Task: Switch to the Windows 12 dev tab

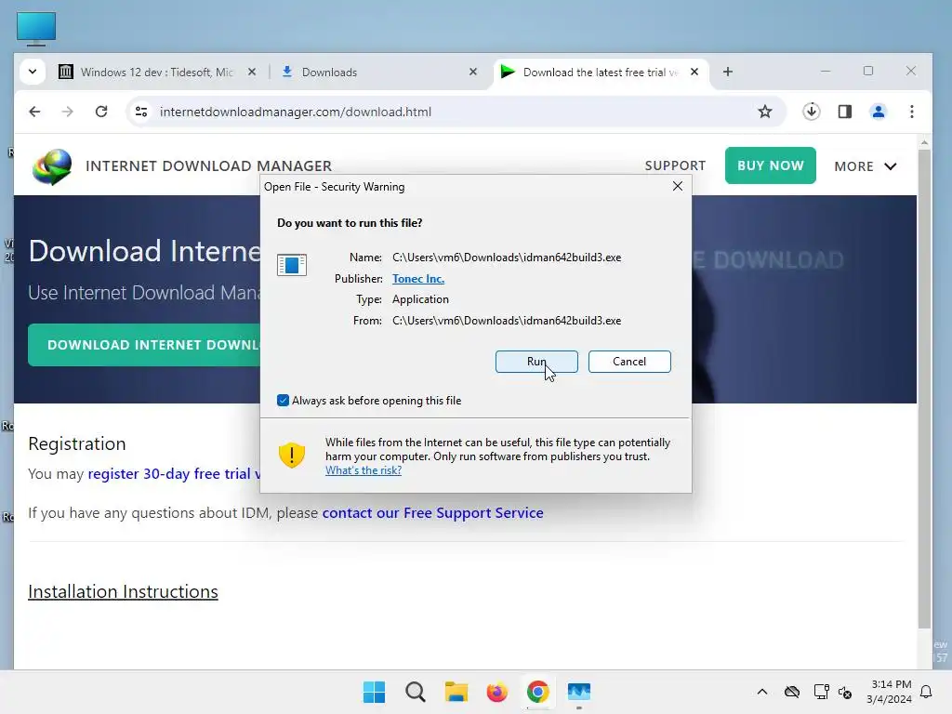Action: coord(156,73)
